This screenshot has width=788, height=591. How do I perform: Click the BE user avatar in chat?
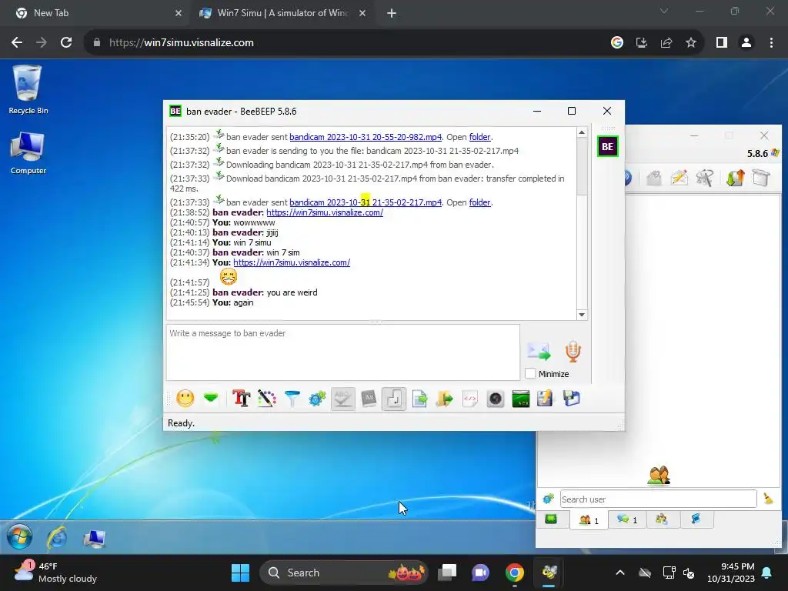point(608,147)
